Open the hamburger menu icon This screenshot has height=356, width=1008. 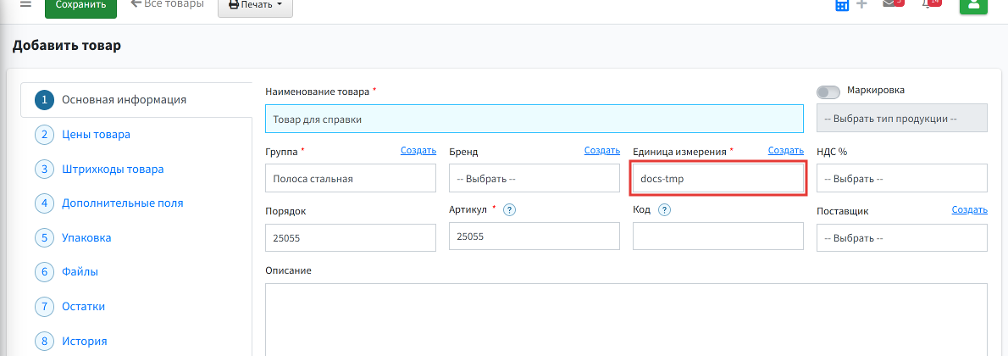[x=25, y=4]
